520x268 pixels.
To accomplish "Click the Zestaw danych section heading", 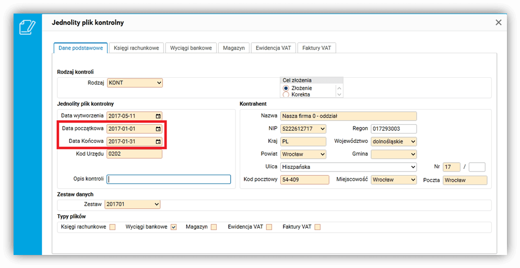I will pos(75,194).
